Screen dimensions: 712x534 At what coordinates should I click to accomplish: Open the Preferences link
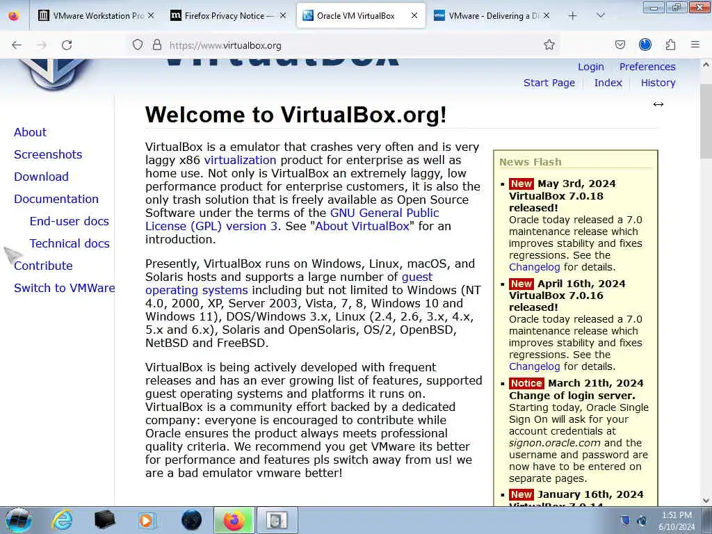coord(647,67)
